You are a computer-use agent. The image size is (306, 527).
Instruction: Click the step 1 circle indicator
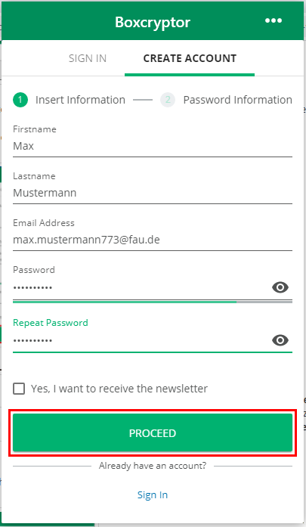(20, 100)
